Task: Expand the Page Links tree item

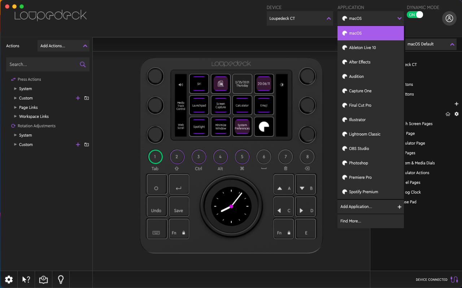Action: [15, 107]
